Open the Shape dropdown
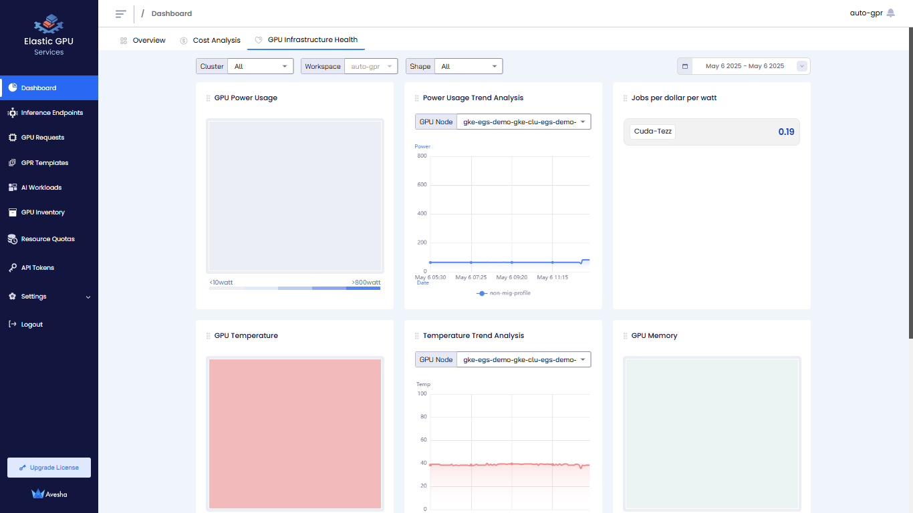 [x=468, y=66]
